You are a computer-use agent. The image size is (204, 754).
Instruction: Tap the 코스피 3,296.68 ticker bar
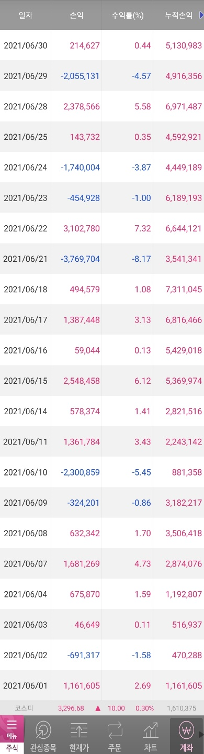(102, 708)
